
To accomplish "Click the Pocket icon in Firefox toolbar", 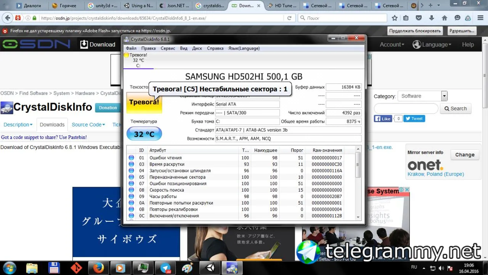I will click(419, 18).
